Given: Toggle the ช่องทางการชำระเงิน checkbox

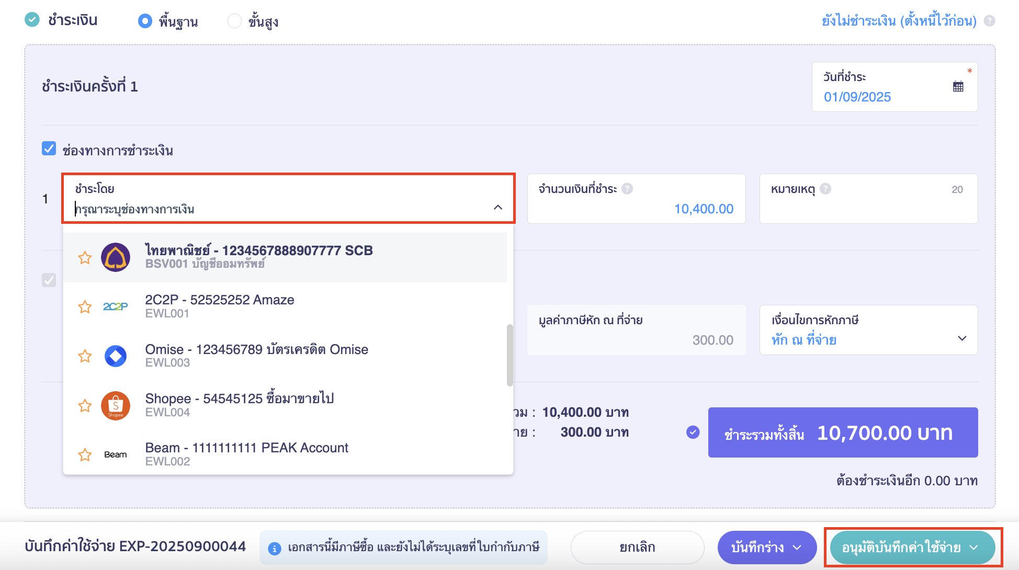Looking at the screenshot, I should [x=49, y=149].
